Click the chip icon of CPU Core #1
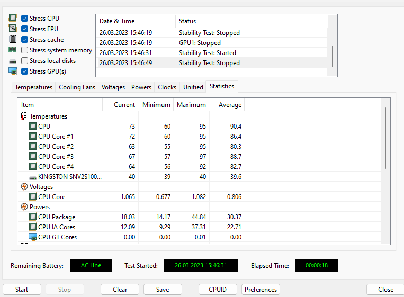The width and height of the screenshot is (404, 297). pyautogui.click(x=33, y=136)
